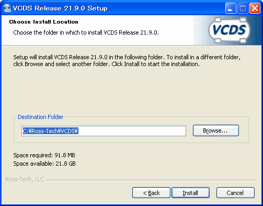Image resolution: width=263 pixels, height=206 pixels.
Task: Minimize the VCDS Setup window
Action: [231, 8]
